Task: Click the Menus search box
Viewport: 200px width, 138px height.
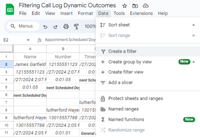Action: (23, 26)
